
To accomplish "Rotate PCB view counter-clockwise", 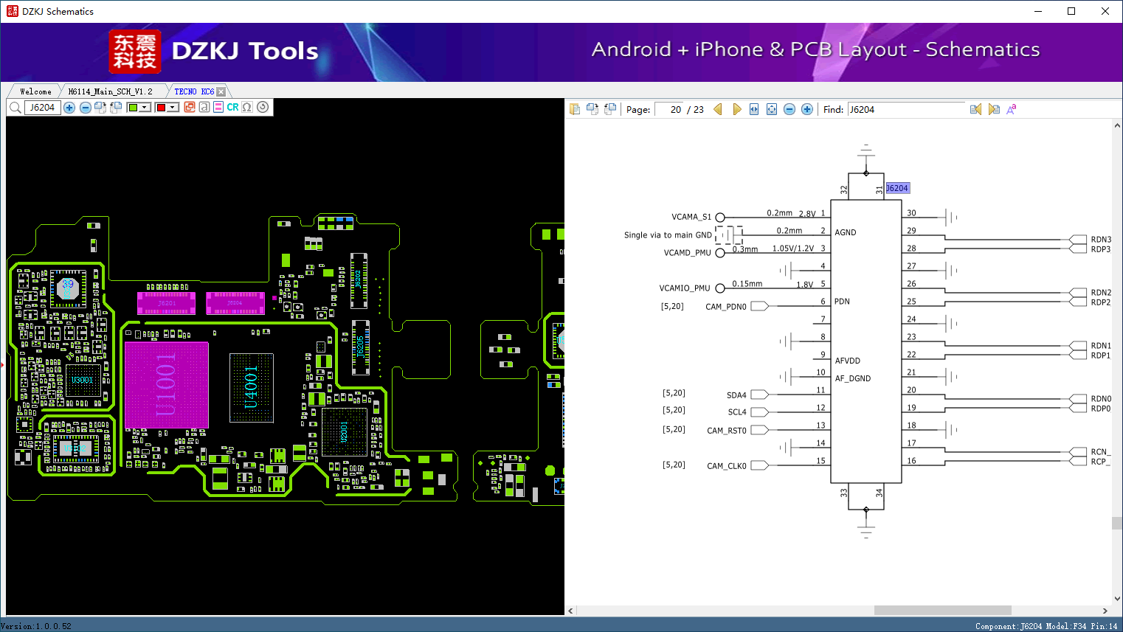I will tap(116, 108).
